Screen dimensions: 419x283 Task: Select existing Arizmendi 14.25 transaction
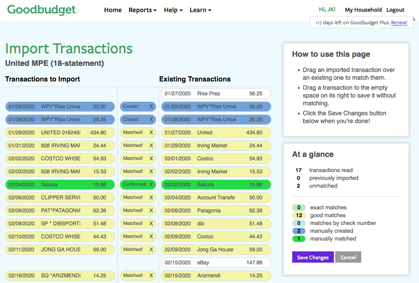tap(216, 276)
